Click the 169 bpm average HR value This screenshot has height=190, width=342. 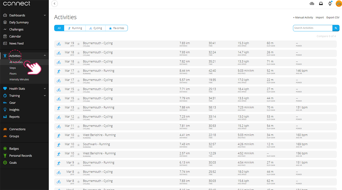pyautogui.click(x=302, y=144)
